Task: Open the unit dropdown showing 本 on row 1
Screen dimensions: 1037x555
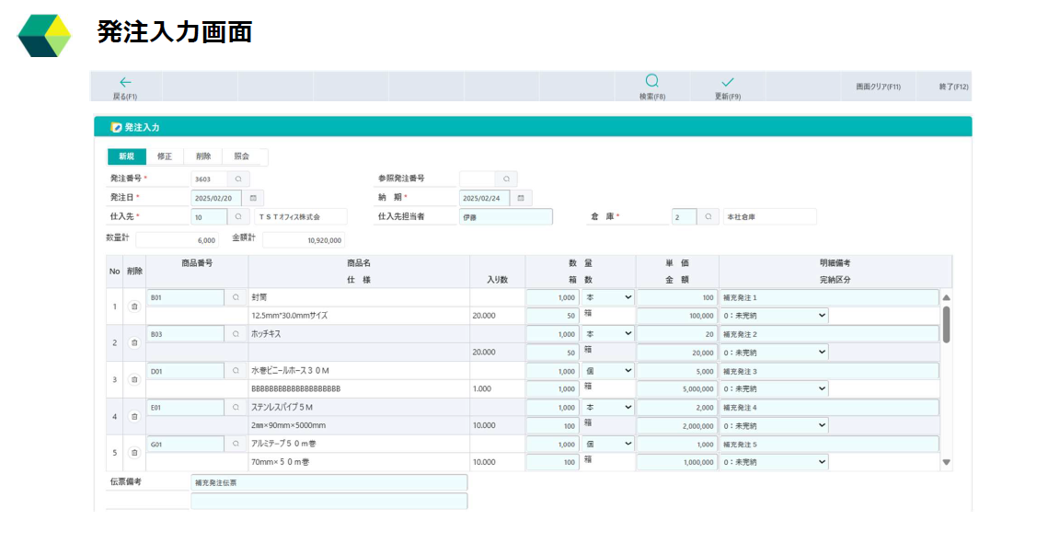Action: (607, 297)
